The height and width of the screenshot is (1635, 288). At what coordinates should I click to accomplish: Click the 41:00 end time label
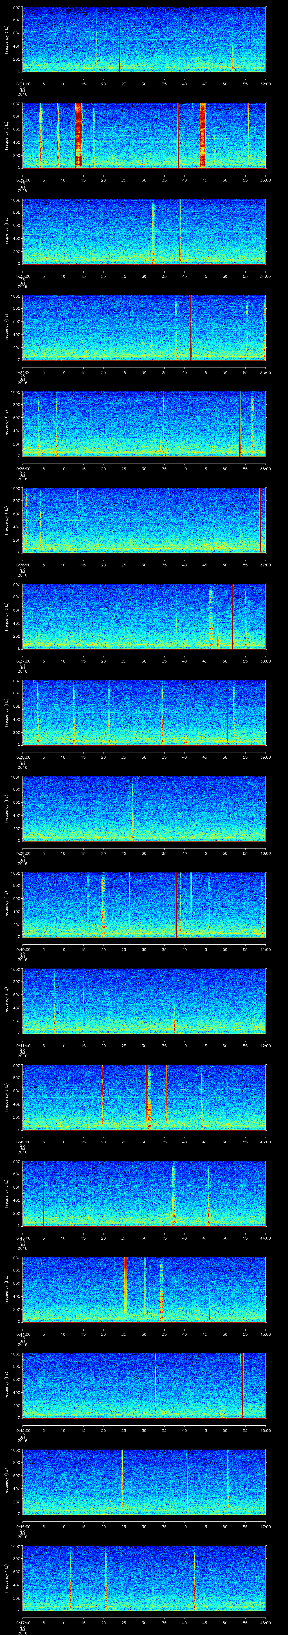tap(265, 949)
